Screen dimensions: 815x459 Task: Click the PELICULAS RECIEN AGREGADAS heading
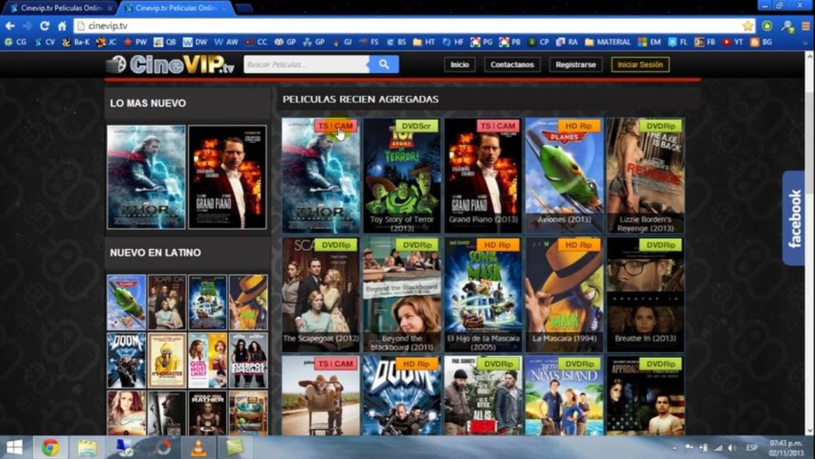[361, 99]
